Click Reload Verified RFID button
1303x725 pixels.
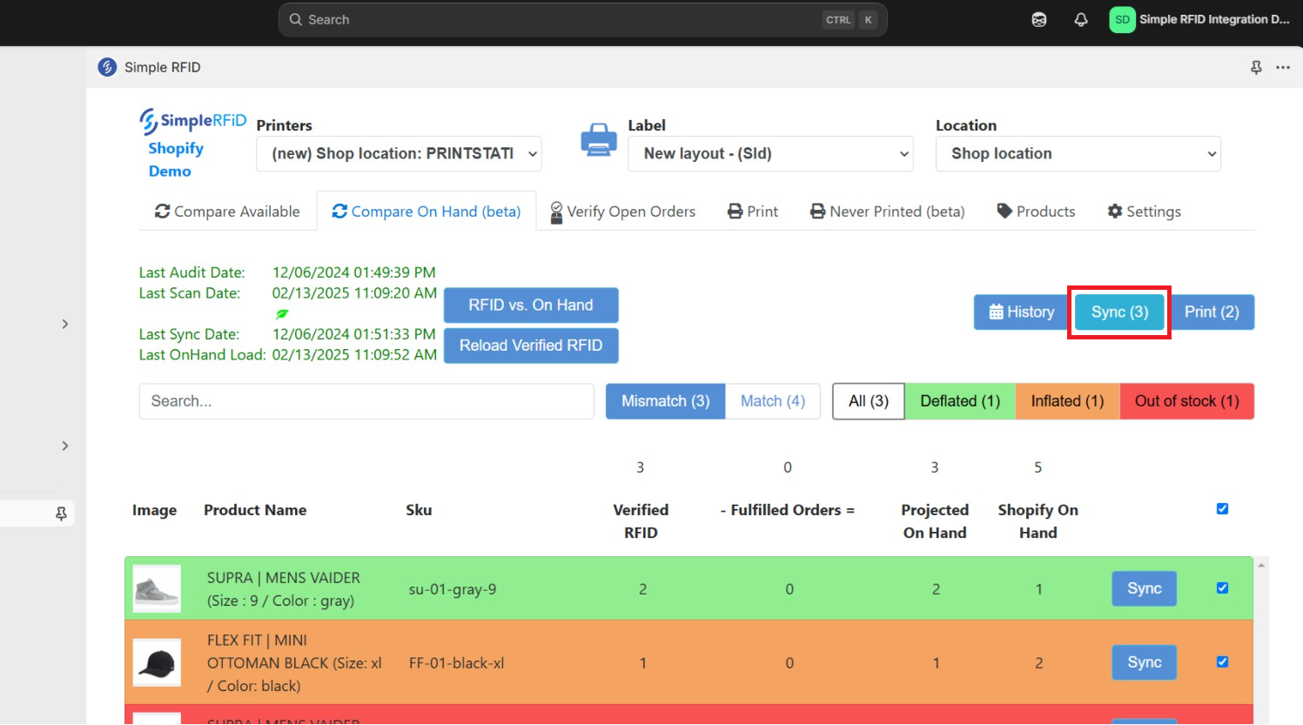531,346
